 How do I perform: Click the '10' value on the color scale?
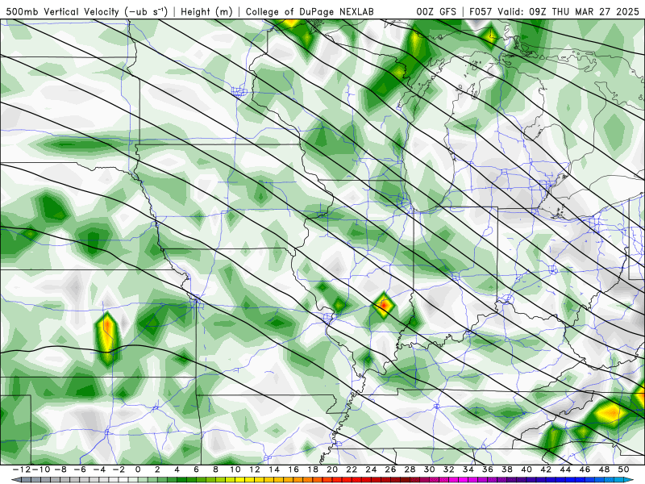pyautogui.click(x=235, y=469)
